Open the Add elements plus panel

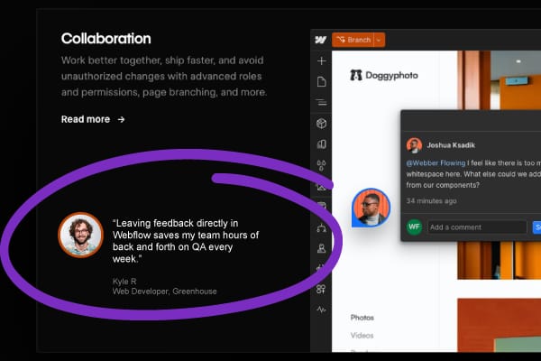[321, 60]
